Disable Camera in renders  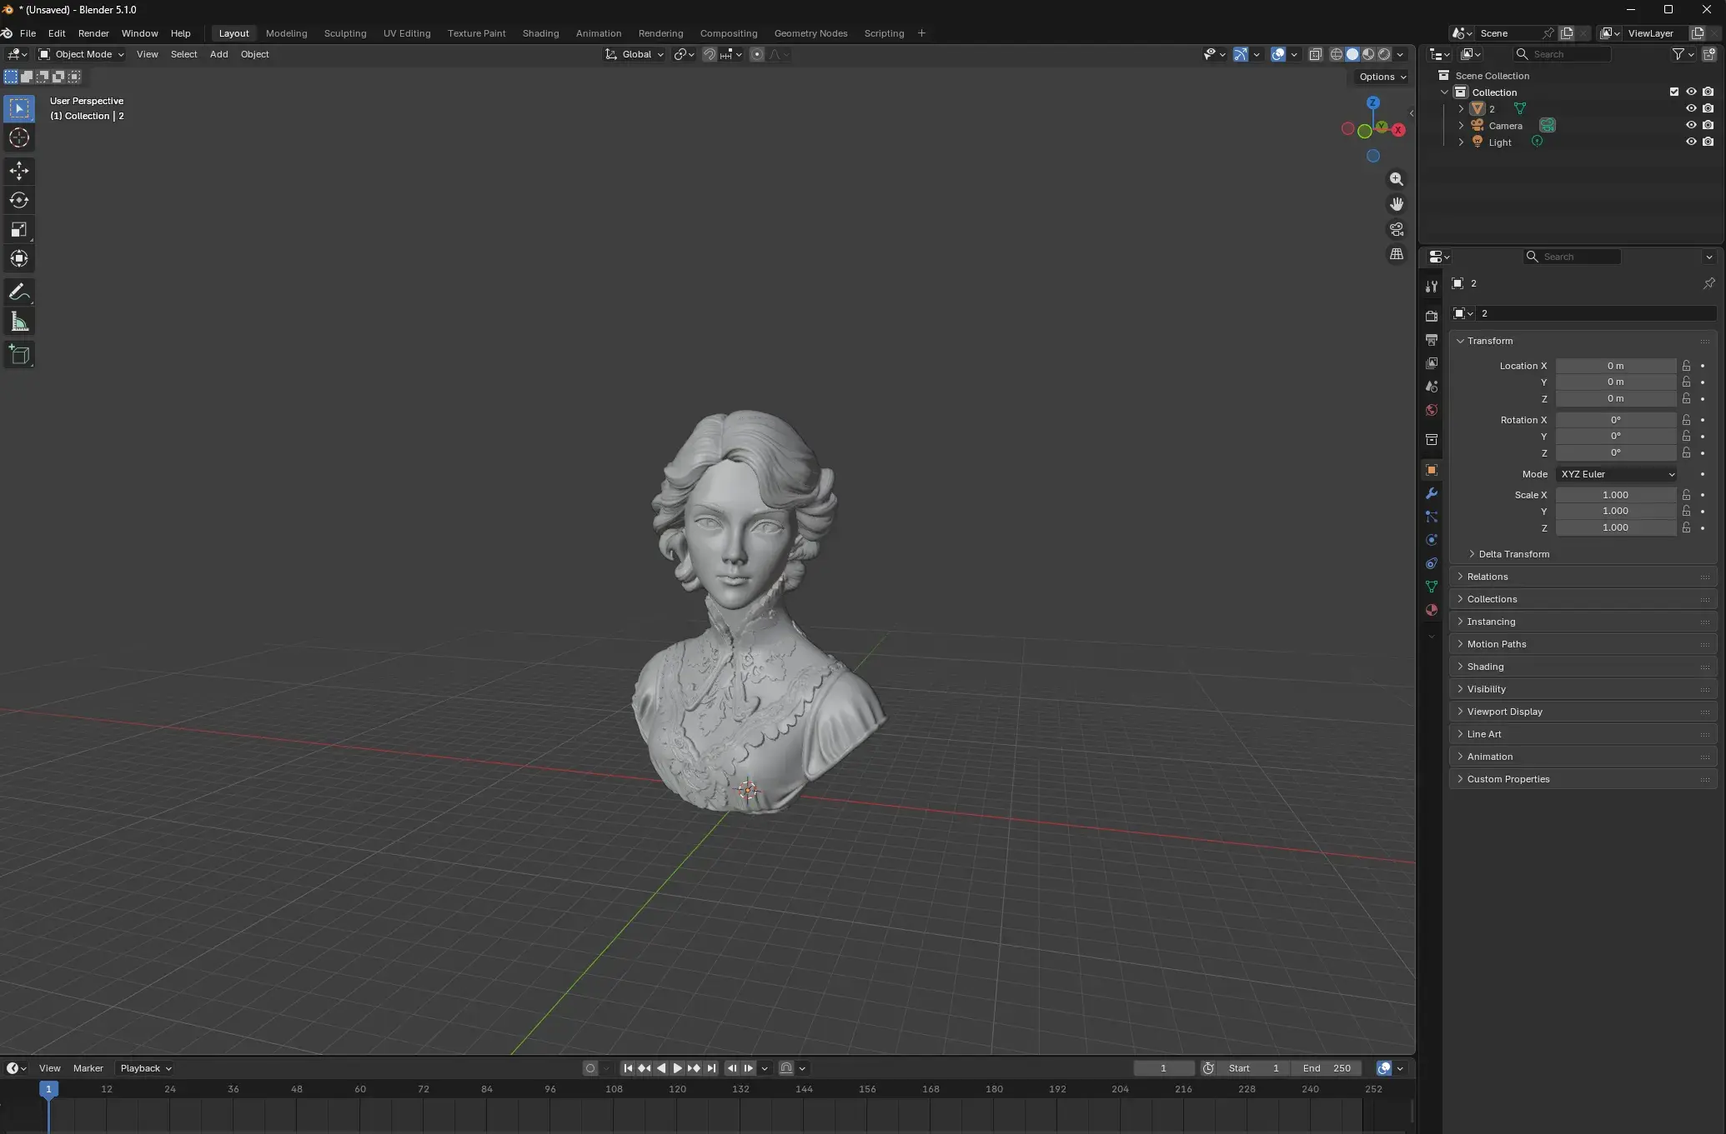coord(1708,125)
